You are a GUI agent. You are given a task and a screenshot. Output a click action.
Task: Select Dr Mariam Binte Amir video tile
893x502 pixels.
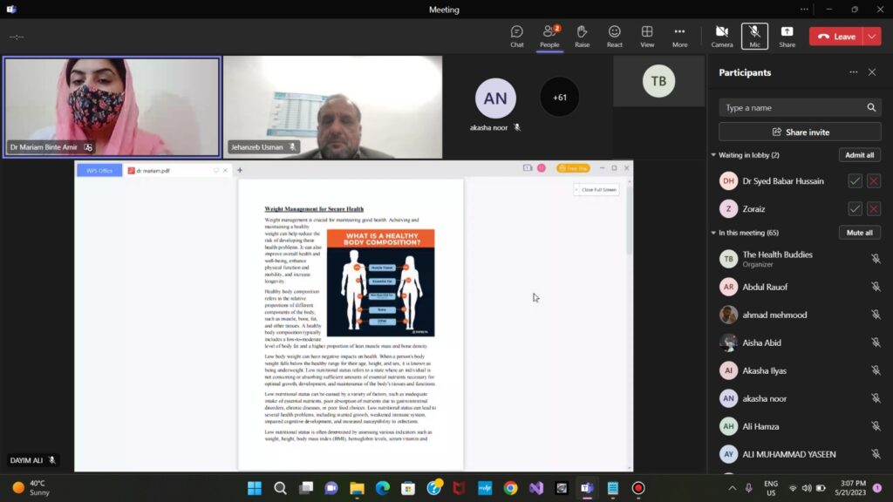pos(112,107)
